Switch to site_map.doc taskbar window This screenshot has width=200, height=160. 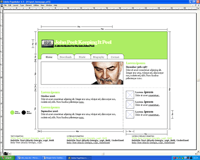pyautogui.click(x=29, y=158)
